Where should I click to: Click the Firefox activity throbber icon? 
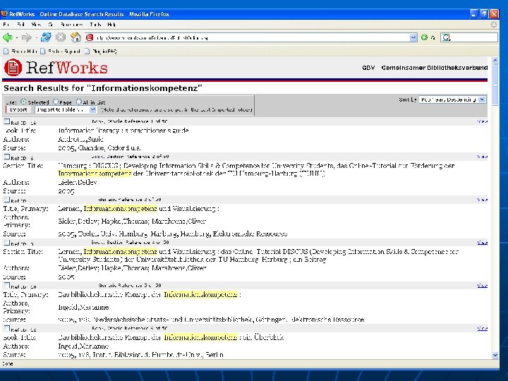(x=493, y=24)
